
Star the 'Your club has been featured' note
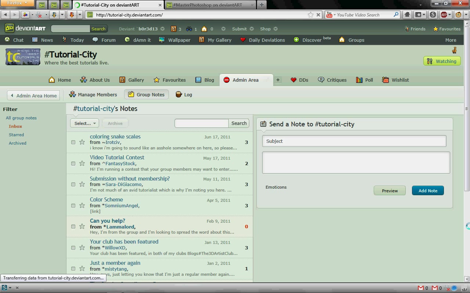(x=82, y=248)
